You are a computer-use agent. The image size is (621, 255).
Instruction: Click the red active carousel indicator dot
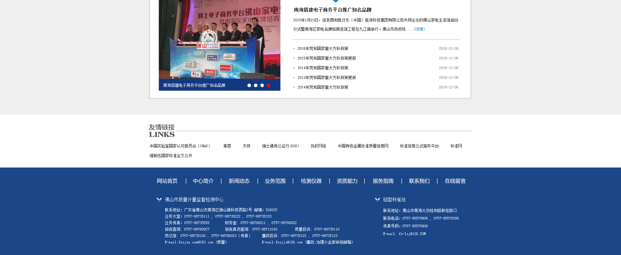(268, 85)
